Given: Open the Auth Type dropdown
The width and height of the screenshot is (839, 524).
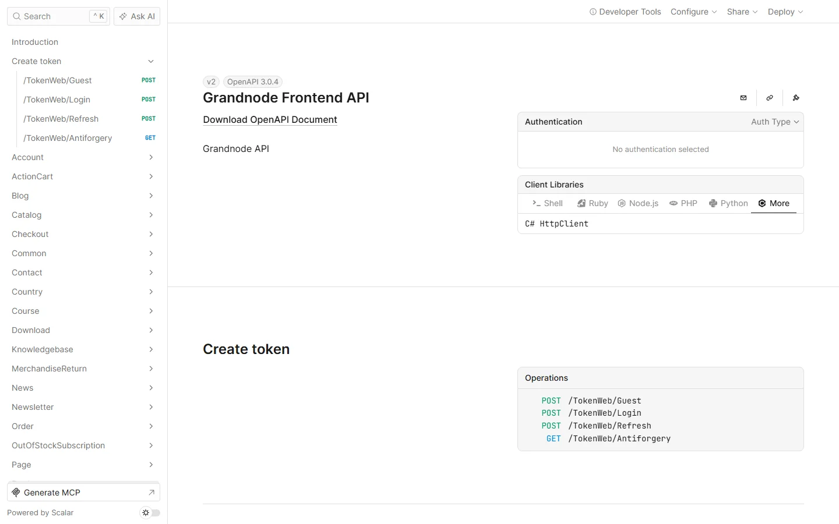Looking at the screenshot, I should click(x=775, y=122).
